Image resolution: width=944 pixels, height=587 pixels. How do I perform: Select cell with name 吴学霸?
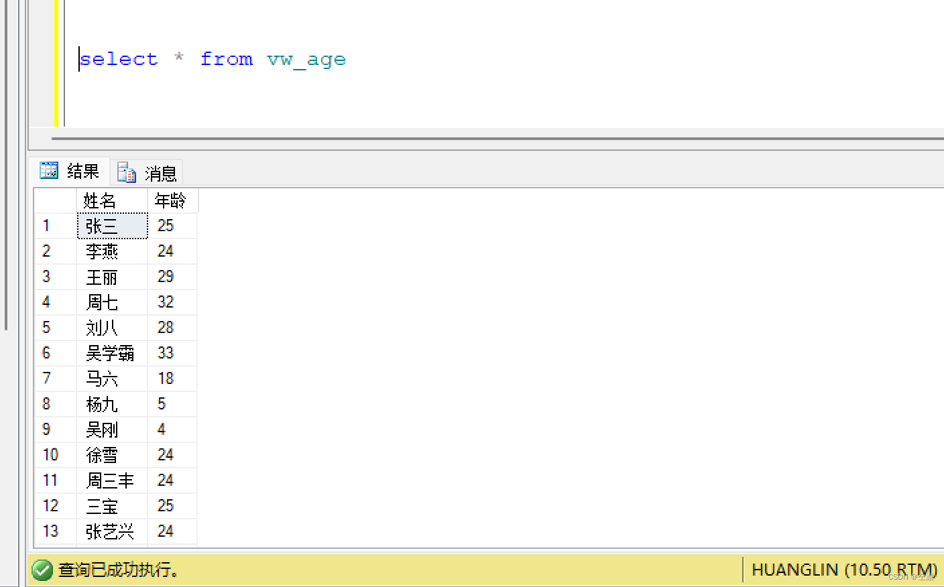112,353
